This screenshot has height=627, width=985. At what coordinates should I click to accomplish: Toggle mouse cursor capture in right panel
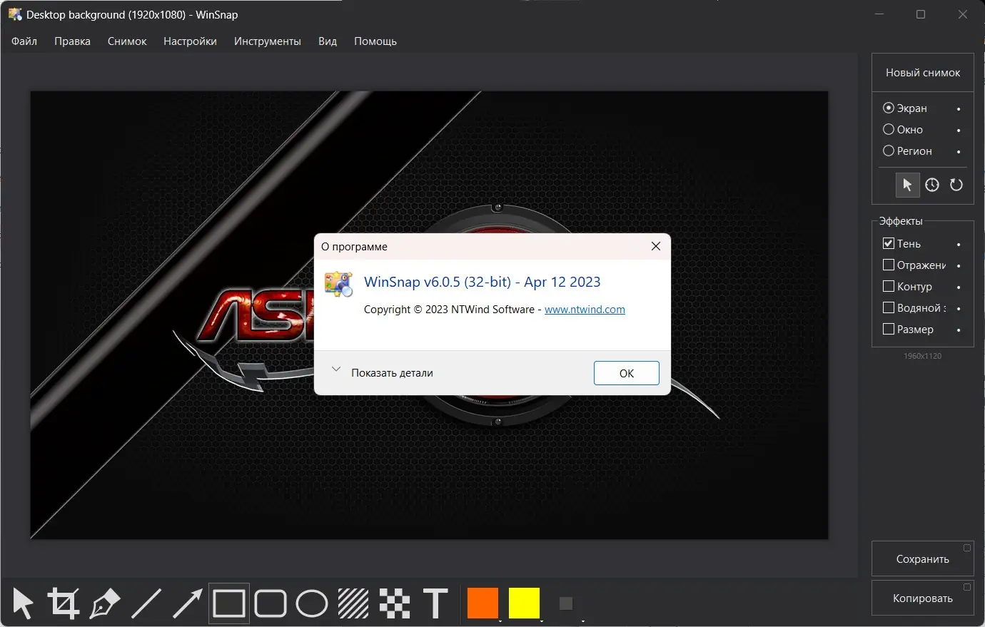point(907,185)
